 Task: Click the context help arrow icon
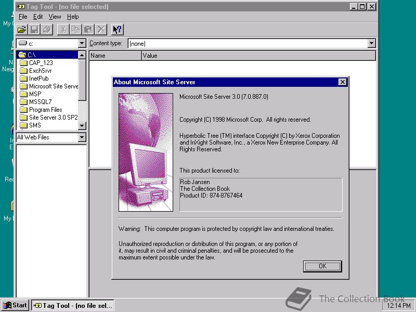pyautogui.click(x=118, y=30)
